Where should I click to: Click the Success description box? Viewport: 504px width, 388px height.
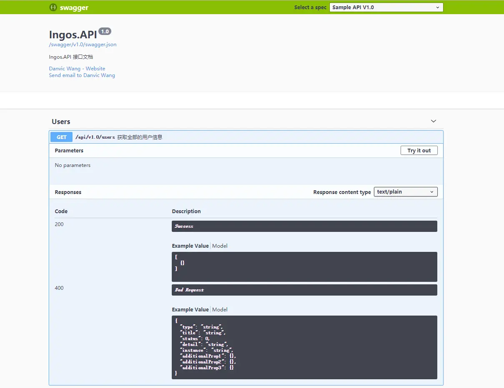pyautogui.click(x=304, y=226)
